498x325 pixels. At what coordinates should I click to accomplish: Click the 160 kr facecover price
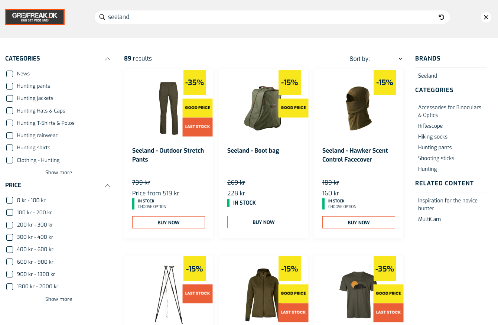coord(331,193)
